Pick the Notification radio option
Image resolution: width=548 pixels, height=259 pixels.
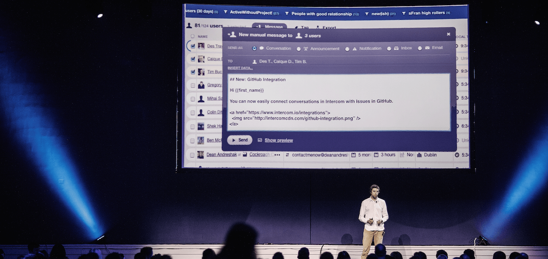pos(347,49)
